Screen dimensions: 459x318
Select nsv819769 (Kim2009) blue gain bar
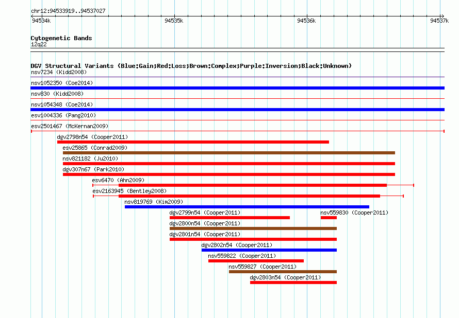[x=247, y=207]
